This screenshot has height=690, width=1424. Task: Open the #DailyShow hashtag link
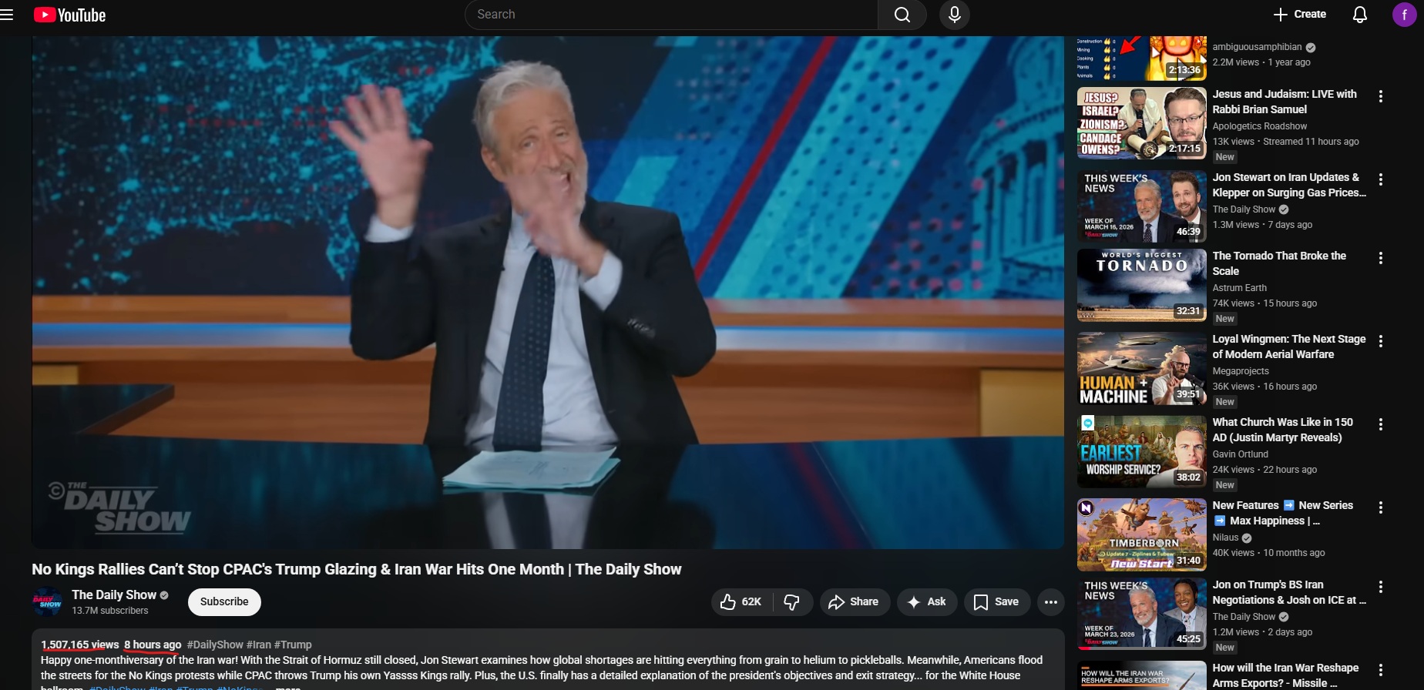coord(215,645)
